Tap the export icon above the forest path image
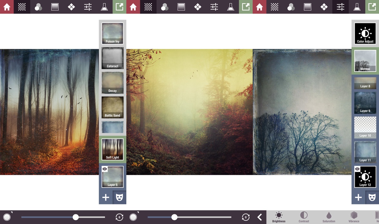This screenshot has height=224, width=379. tap(119, 7)
